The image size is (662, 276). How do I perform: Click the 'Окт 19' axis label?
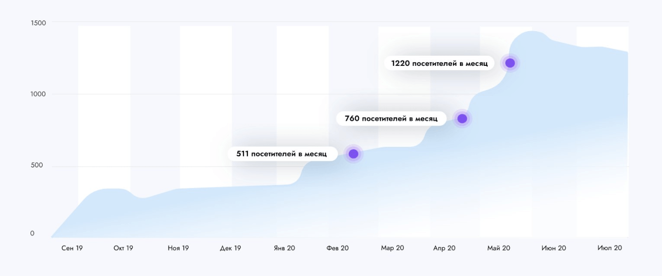point(123,248)
